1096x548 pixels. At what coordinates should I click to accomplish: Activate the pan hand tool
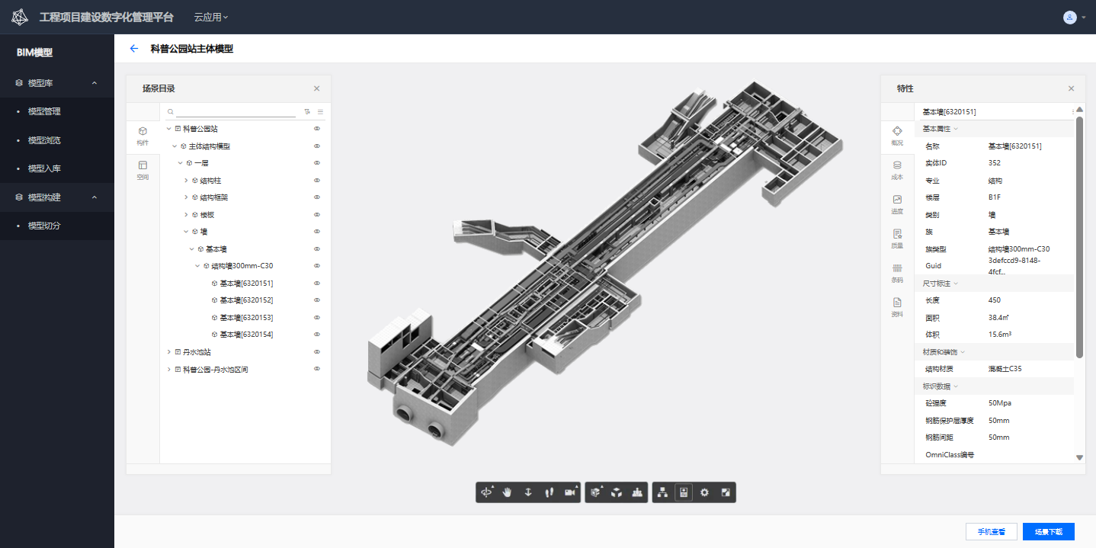pyautogui.click(x=508, y=492)
